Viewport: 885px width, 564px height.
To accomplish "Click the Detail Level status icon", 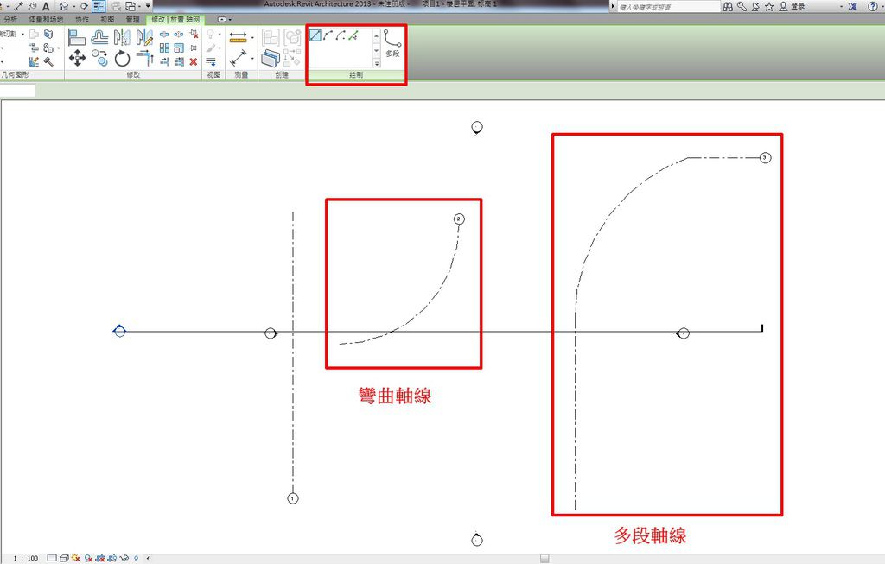I will coord(52,558).
